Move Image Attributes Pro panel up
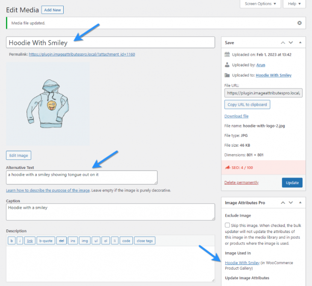 pos(283,203)
